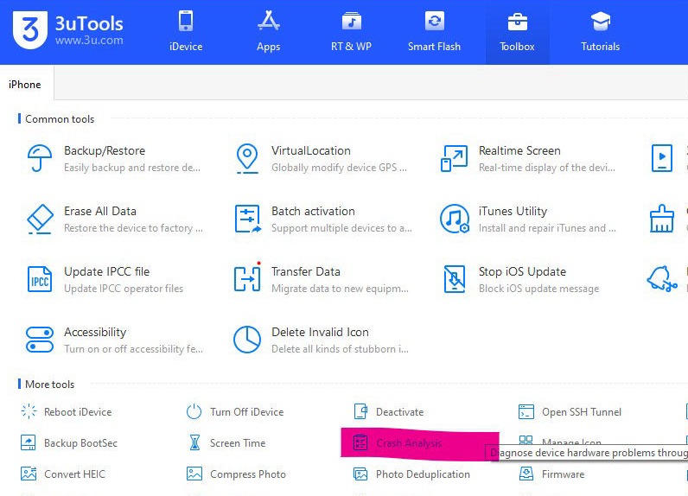Choose Deactivate text
688x496 pixels.
tap(399, 412)
